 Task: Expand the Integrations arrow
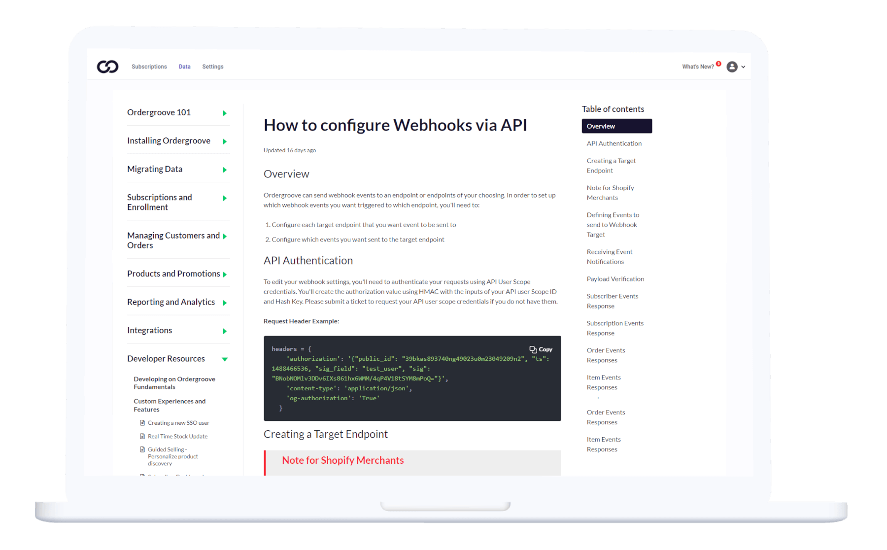click(x=225, y=331)
